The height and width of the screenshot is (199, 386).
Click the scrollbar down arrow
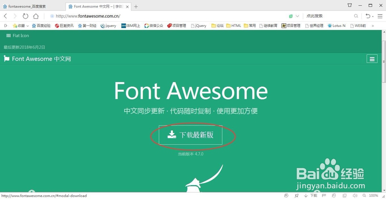pyautogui.click(x=384, y=190)
